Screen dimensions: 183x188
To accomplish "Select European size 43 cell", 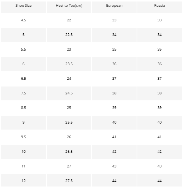I will point(114,166).
